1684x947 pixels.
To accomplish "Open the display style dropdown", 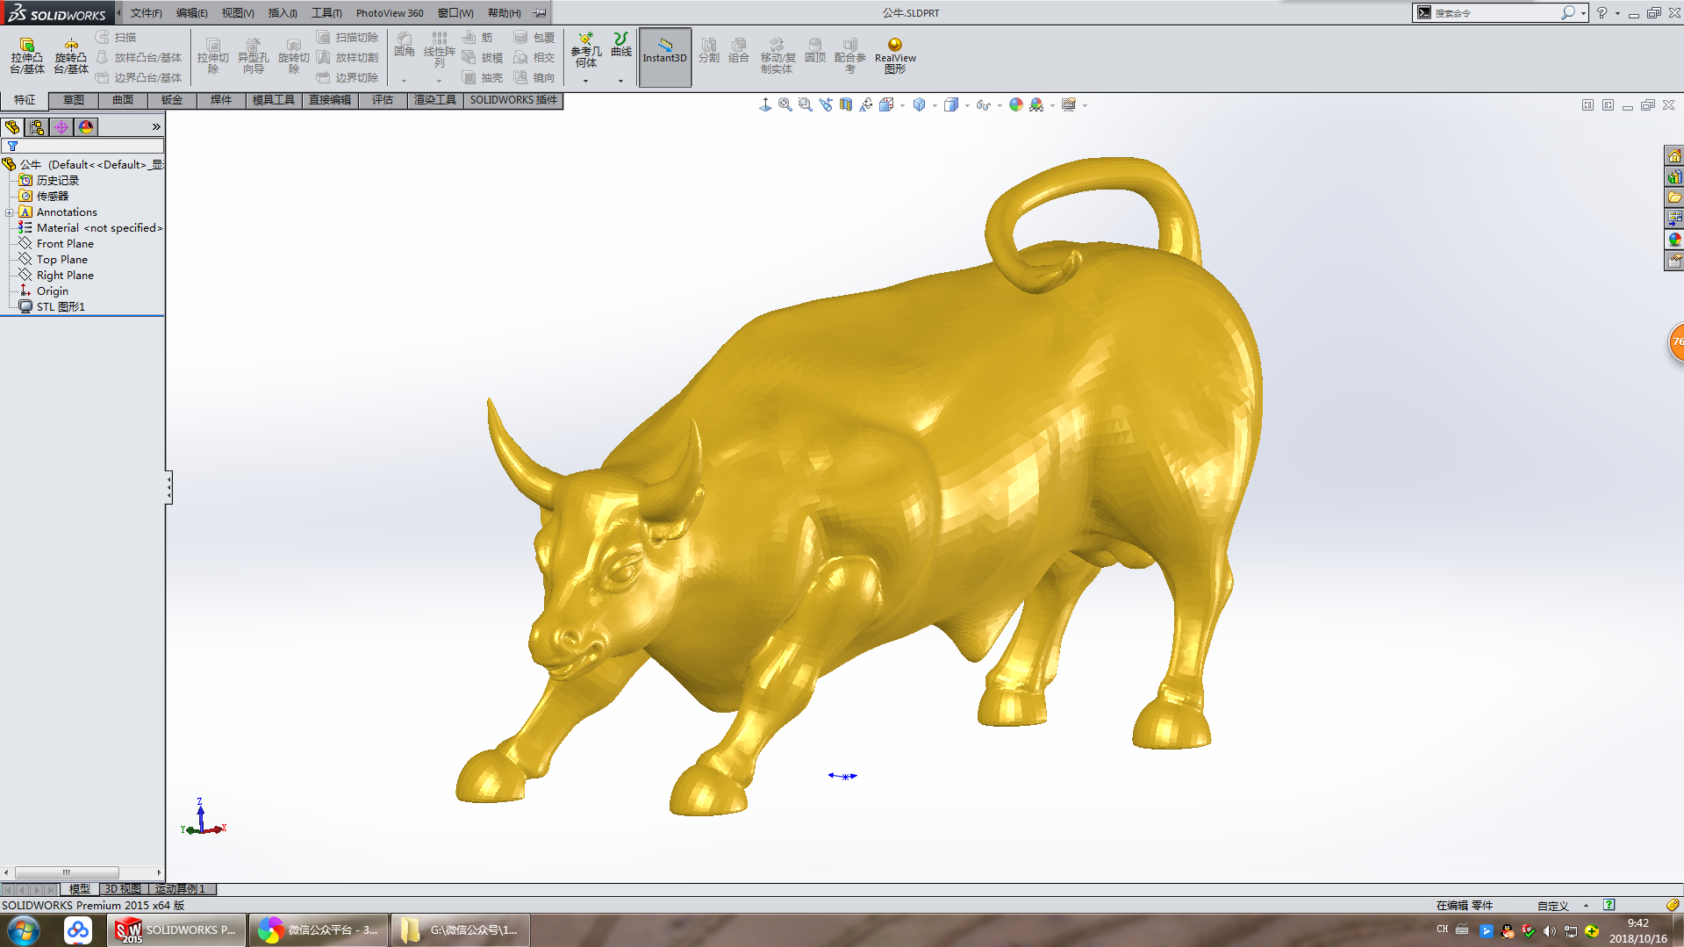I will (x=967, y=106).
